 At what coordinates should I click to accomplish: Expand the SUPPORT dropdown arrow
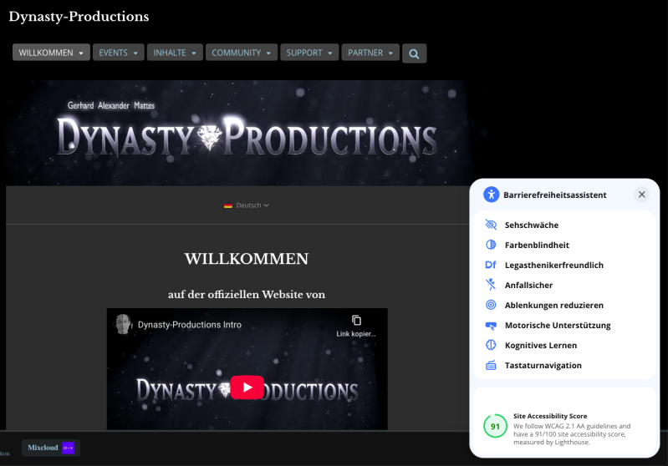pyautogui.click(x=329, y=53)
